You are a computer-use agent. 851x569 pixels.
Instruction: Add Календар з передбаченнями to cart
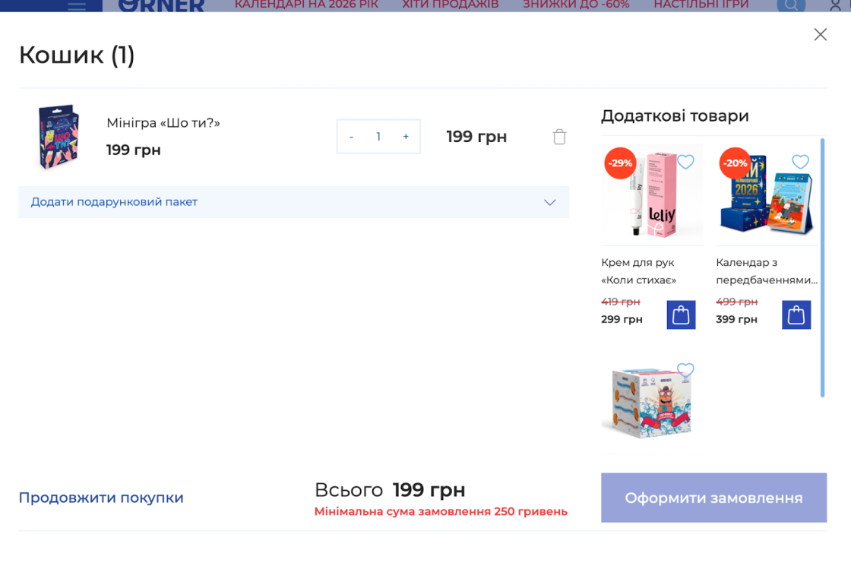(796, 315)
